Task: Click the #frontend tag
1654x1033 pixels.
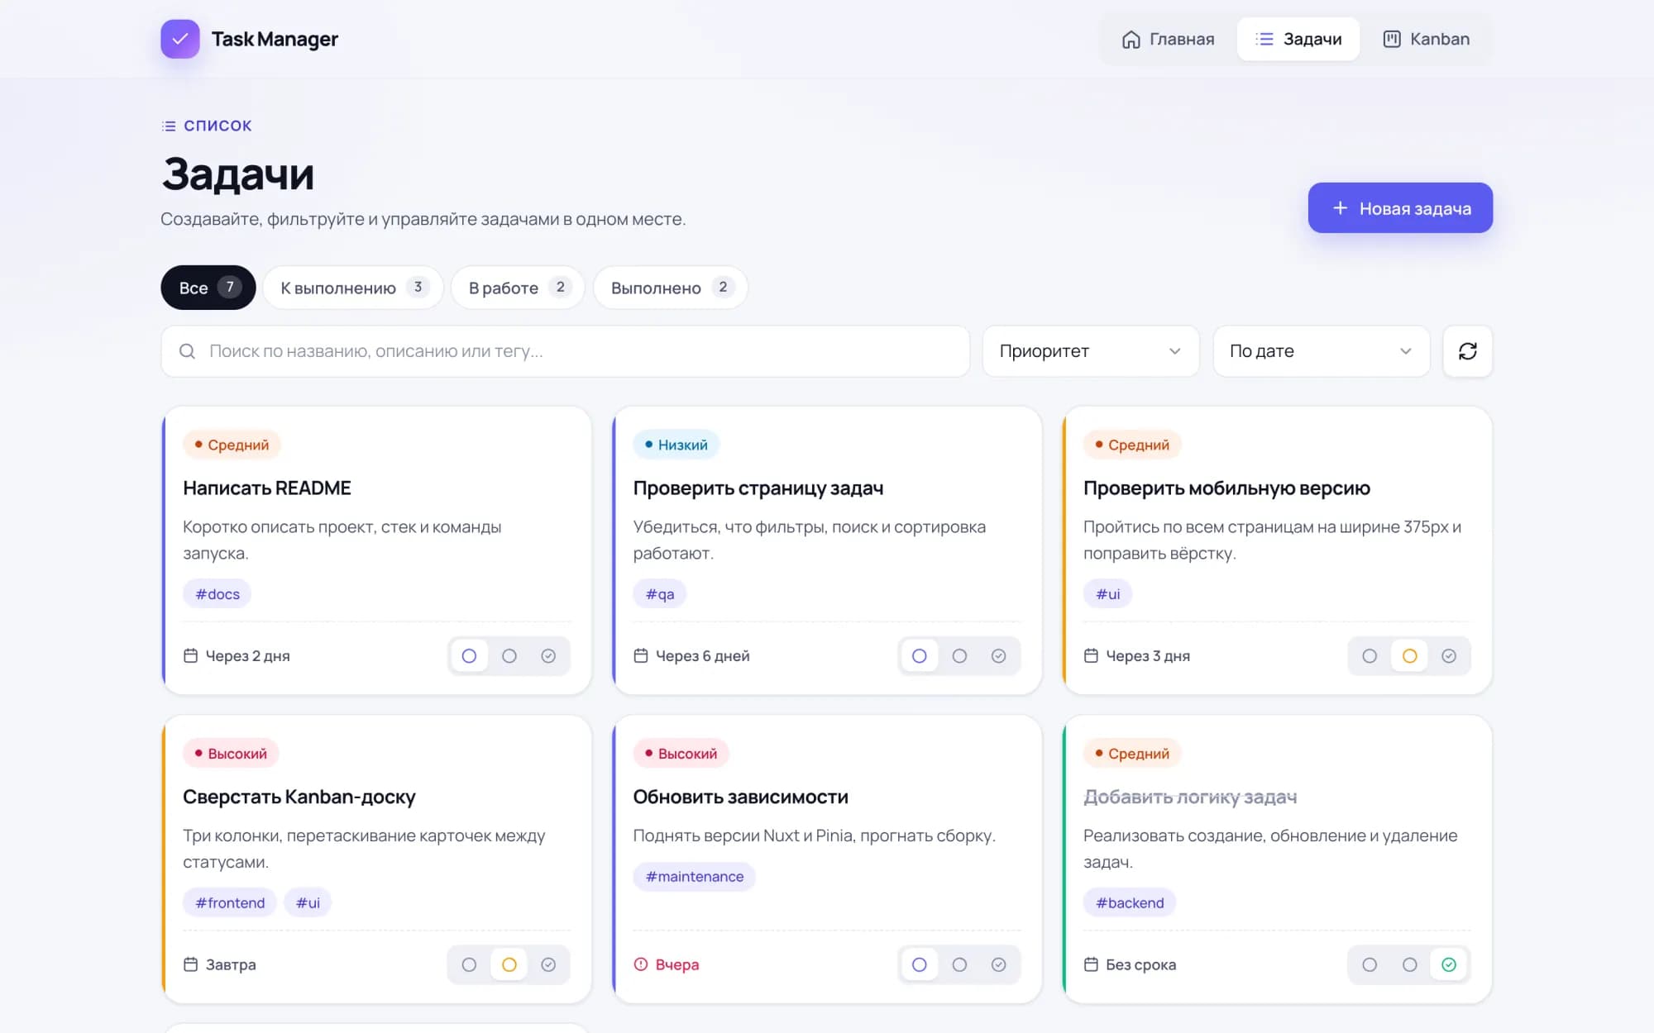Action: (230, 903)
